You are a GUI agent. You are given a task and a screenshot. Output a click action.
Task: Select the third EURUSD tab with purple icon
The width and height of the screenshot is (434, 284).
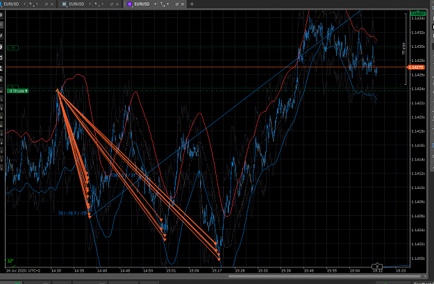pyautogui.click(x=142, y=4)
